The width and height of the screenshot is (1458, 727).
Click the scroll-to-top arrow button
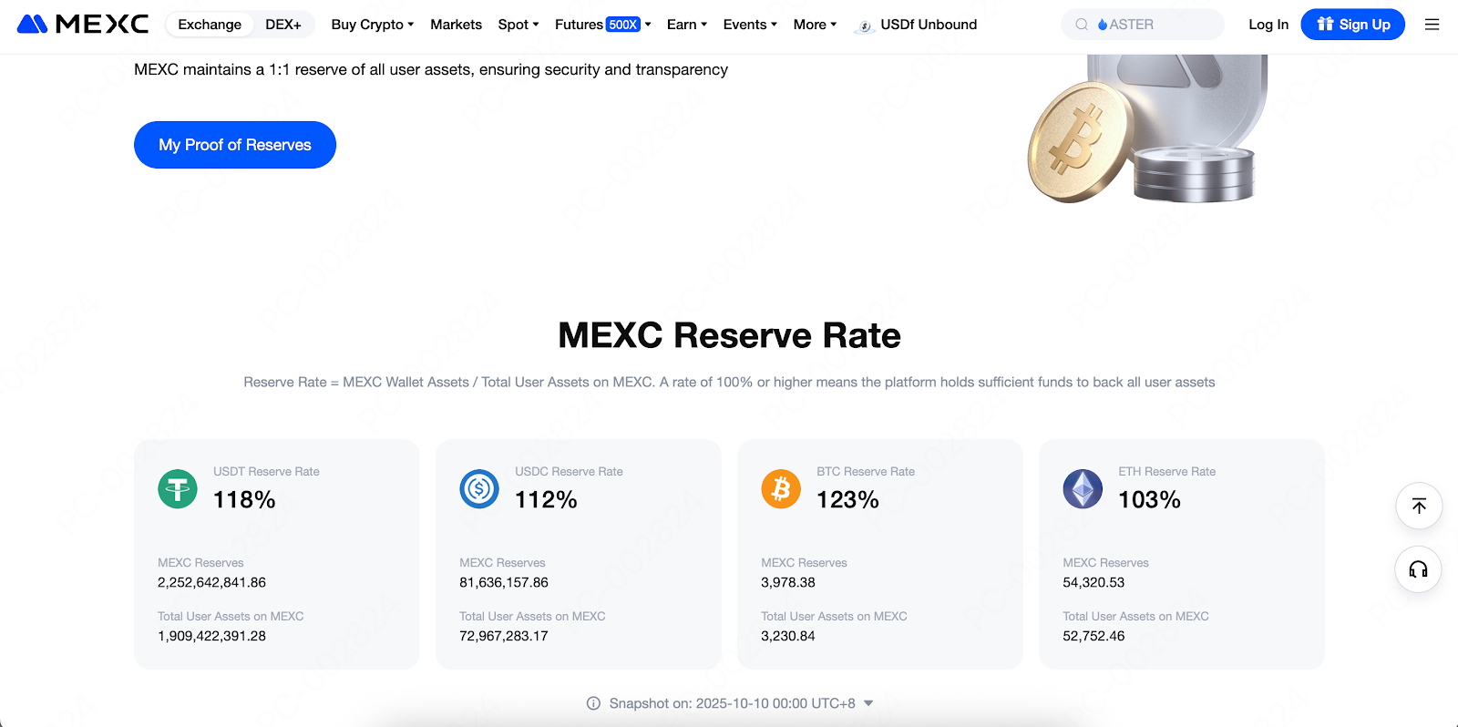tap(1419, 506)
